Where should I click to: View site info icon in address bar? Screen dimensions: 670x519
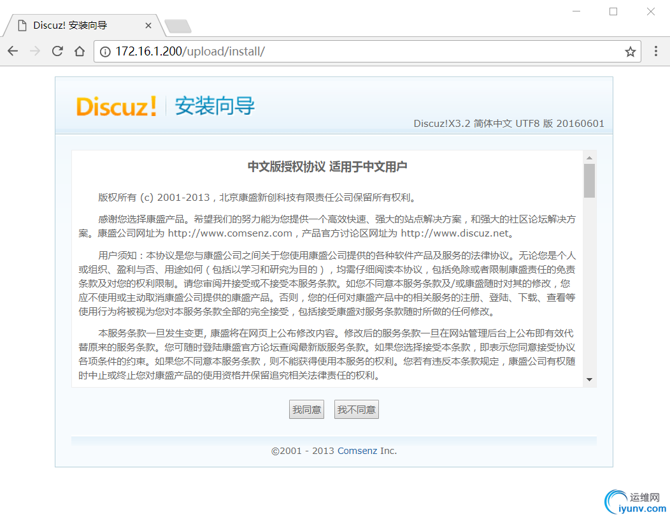(x=104, y=52)
